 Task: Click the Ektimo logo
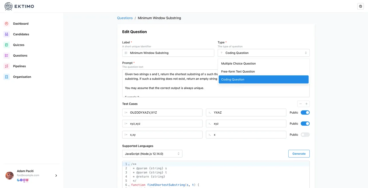tap(19, 6)
